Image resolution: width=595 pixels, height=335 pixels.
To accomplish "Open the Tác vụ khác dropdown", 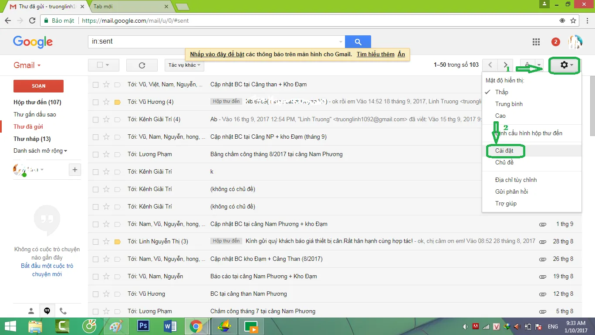I will 184,65.
